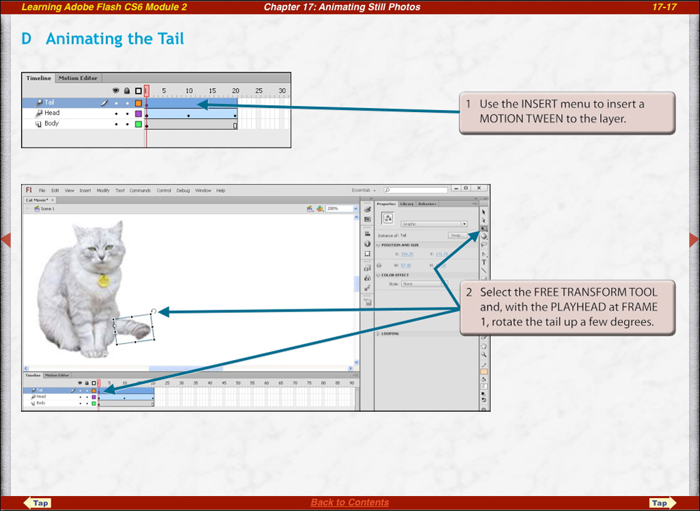Open the Info panel icon in dock
The image size is (700, 511).
[x=367, y=244]
